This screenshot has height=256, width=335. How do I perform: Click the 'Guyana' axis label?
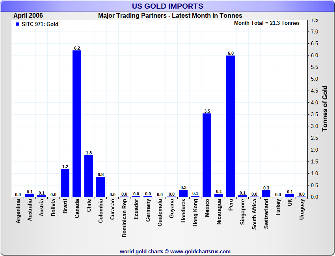171,209
